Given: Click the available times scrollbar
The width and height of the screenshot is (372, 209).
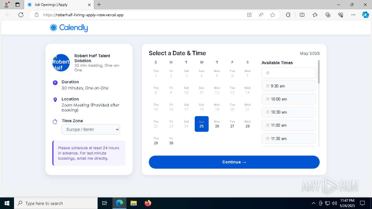Looking at the screenshot, I should (319, 72).
